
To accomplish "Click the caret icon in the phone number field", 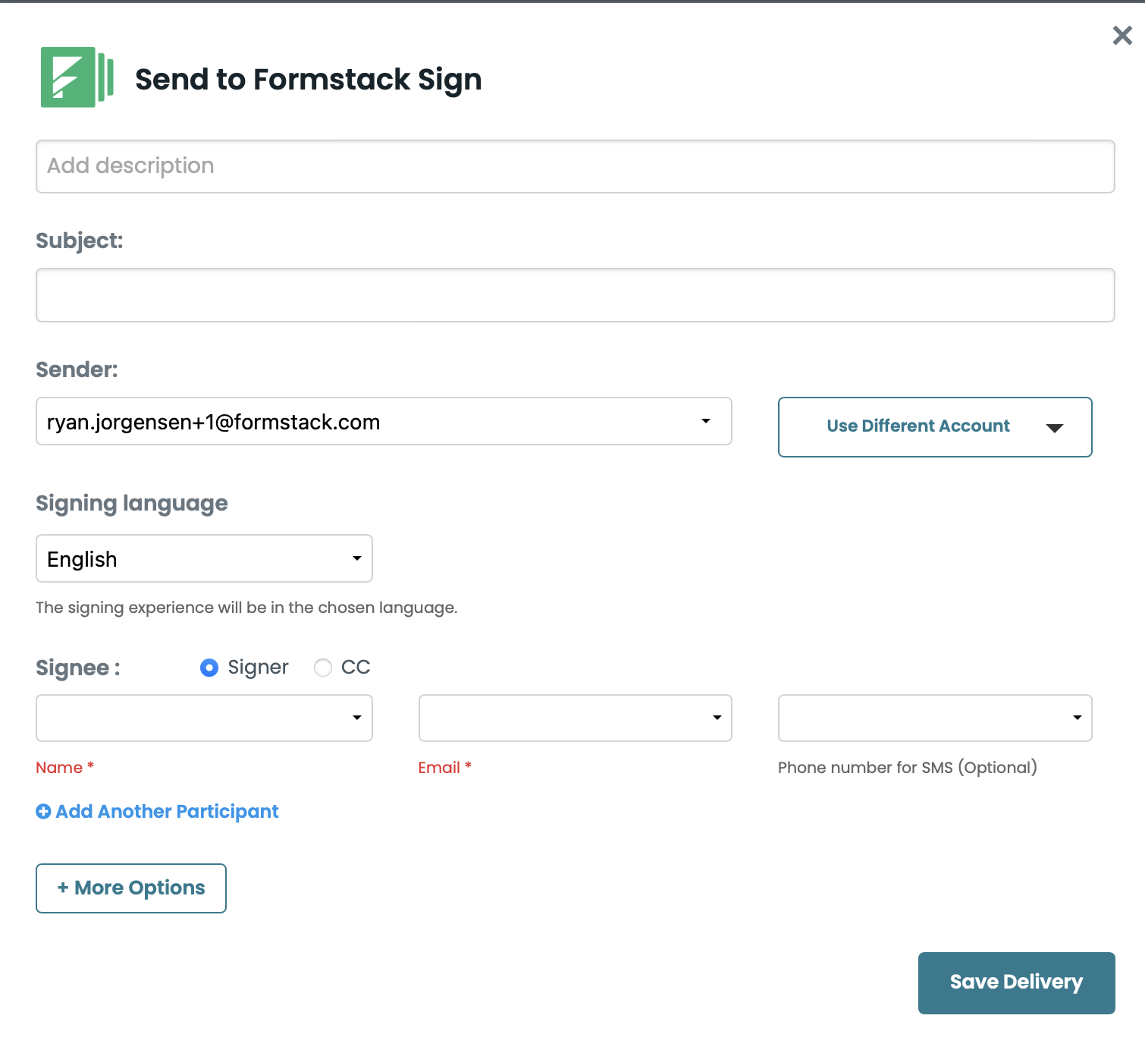I will (1076, 718).
